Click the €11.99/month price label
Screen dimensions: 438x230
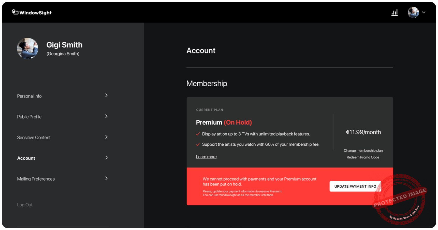pos(363,132)
